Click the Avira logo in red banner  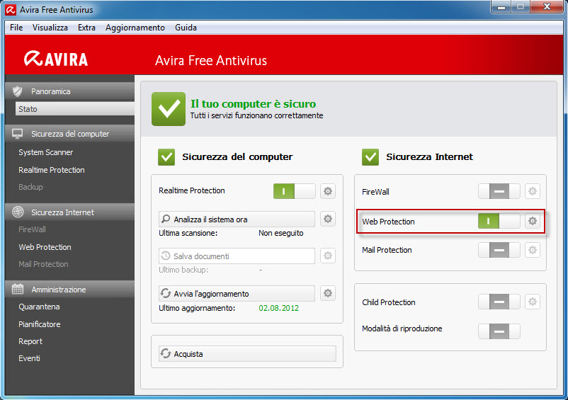(x=56, y=59)
